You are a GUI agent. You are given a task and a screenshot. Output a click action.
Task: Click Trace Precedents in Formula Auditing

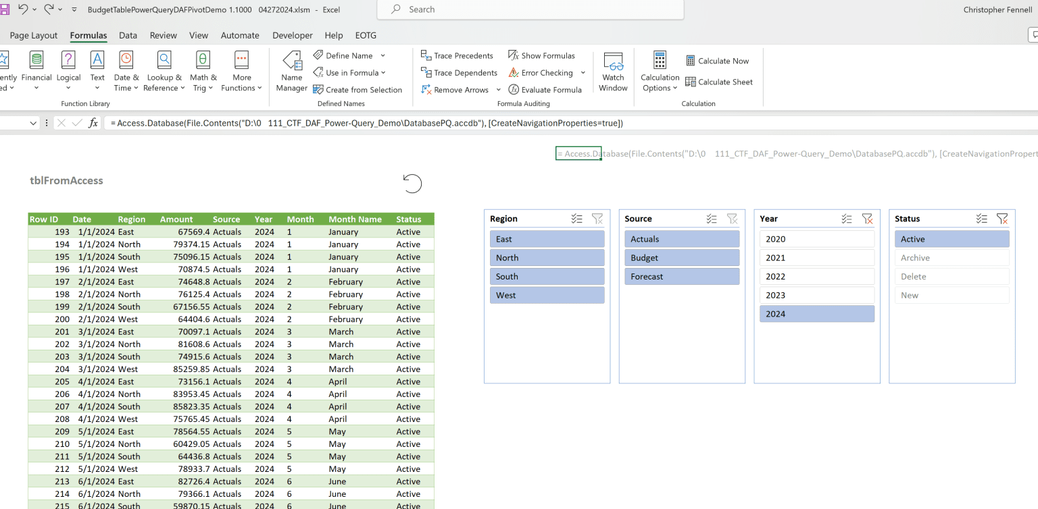tap(458, 55)
